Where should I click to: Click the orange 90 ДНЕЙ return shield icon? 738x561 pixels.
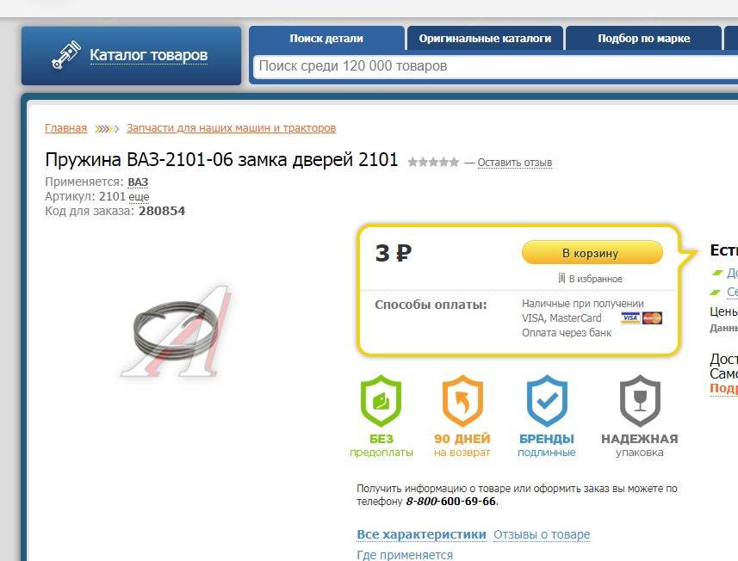462,401
